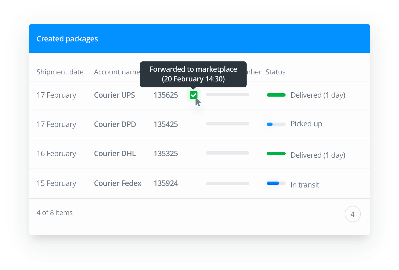Open the Courier DHL account link

[115, 154]
